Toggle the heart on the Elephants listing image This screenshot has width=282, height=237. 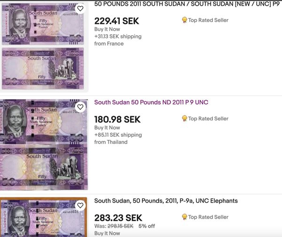[x=80, y=205]
